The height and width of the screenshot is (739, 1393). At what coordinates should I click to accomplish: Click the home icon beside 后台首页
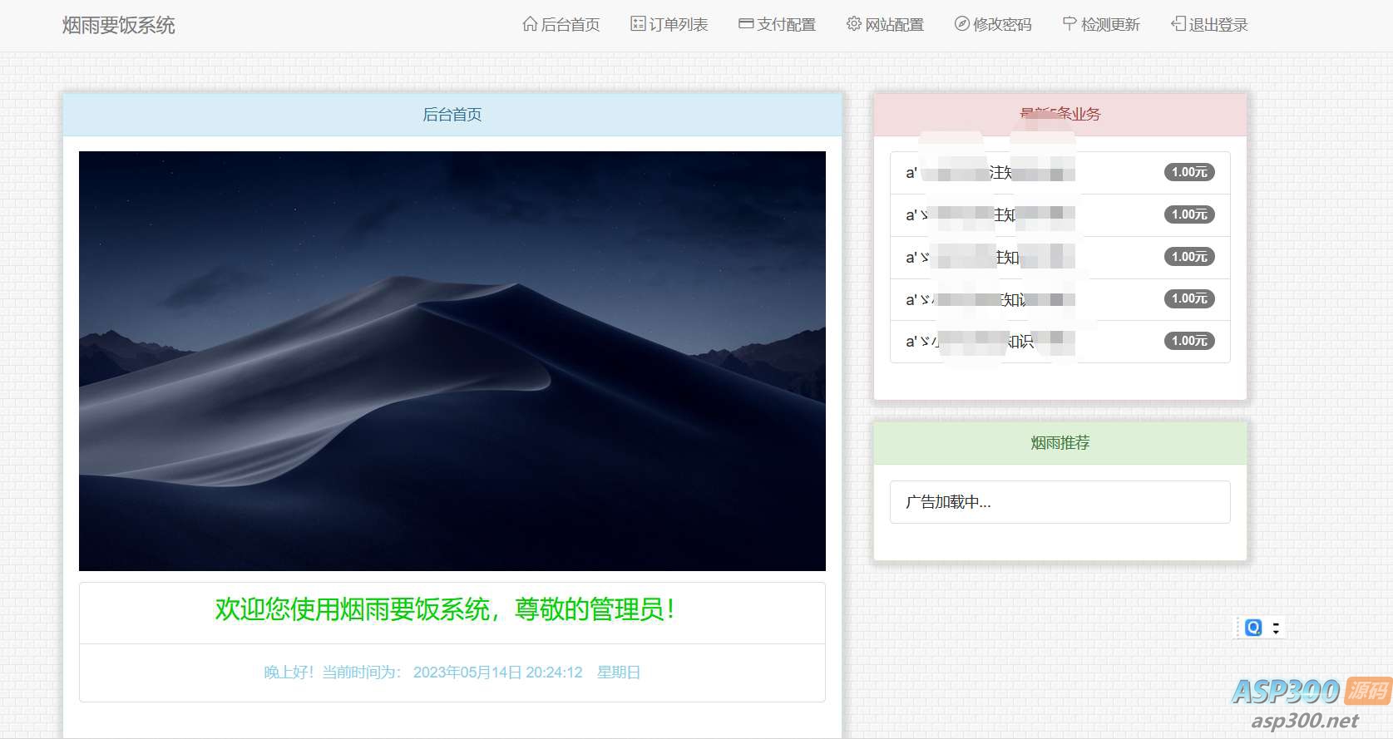click(x=529, y=24)
